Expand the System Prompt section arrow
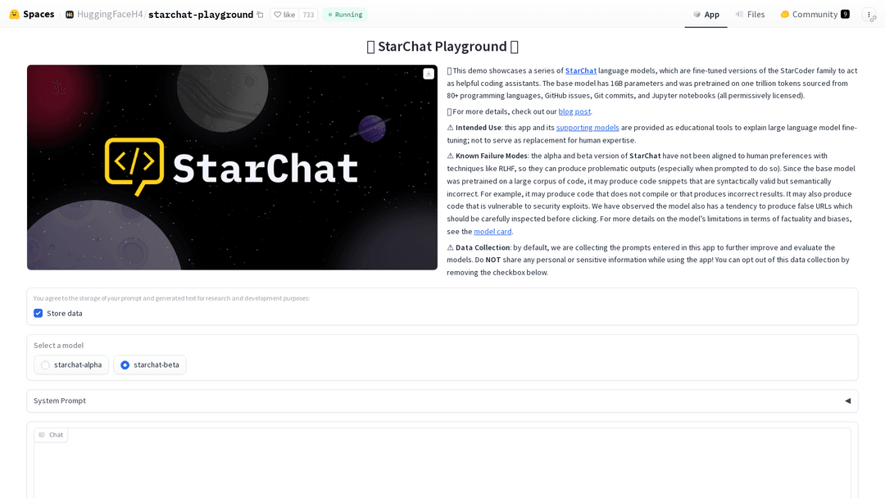This screenshot has height=498, width=885. (847, 401)
